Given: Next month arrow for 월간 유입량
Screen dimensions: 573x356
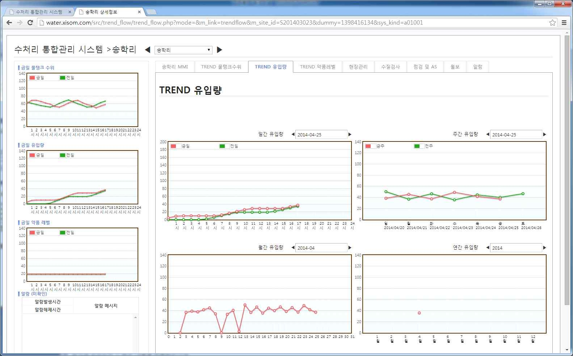Looking at the screenshot, I should pyautogui.click(x=350, y=248).
